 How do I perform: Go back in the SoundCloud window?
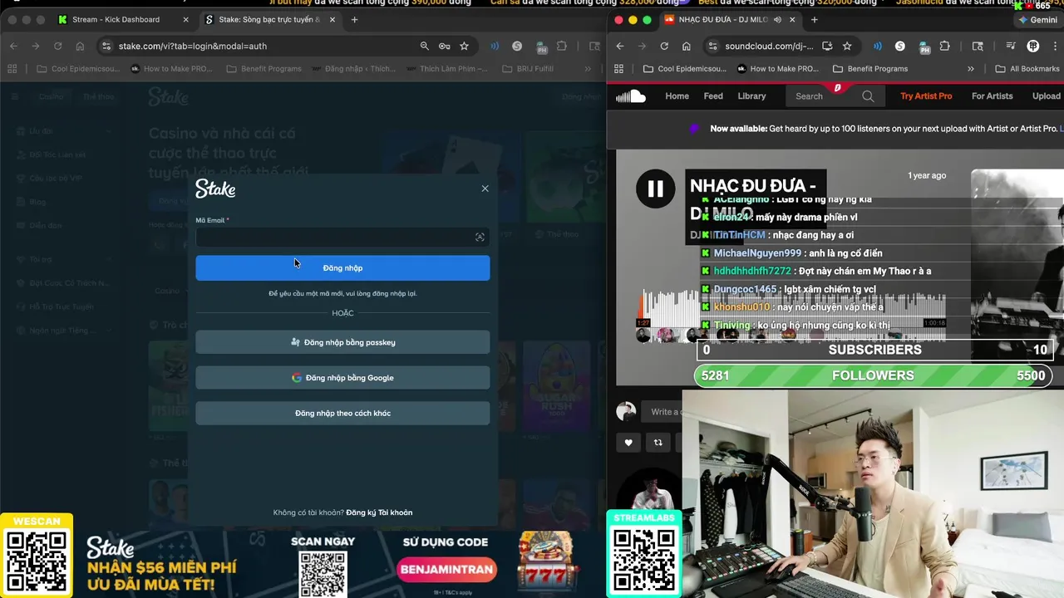point(620,46)
